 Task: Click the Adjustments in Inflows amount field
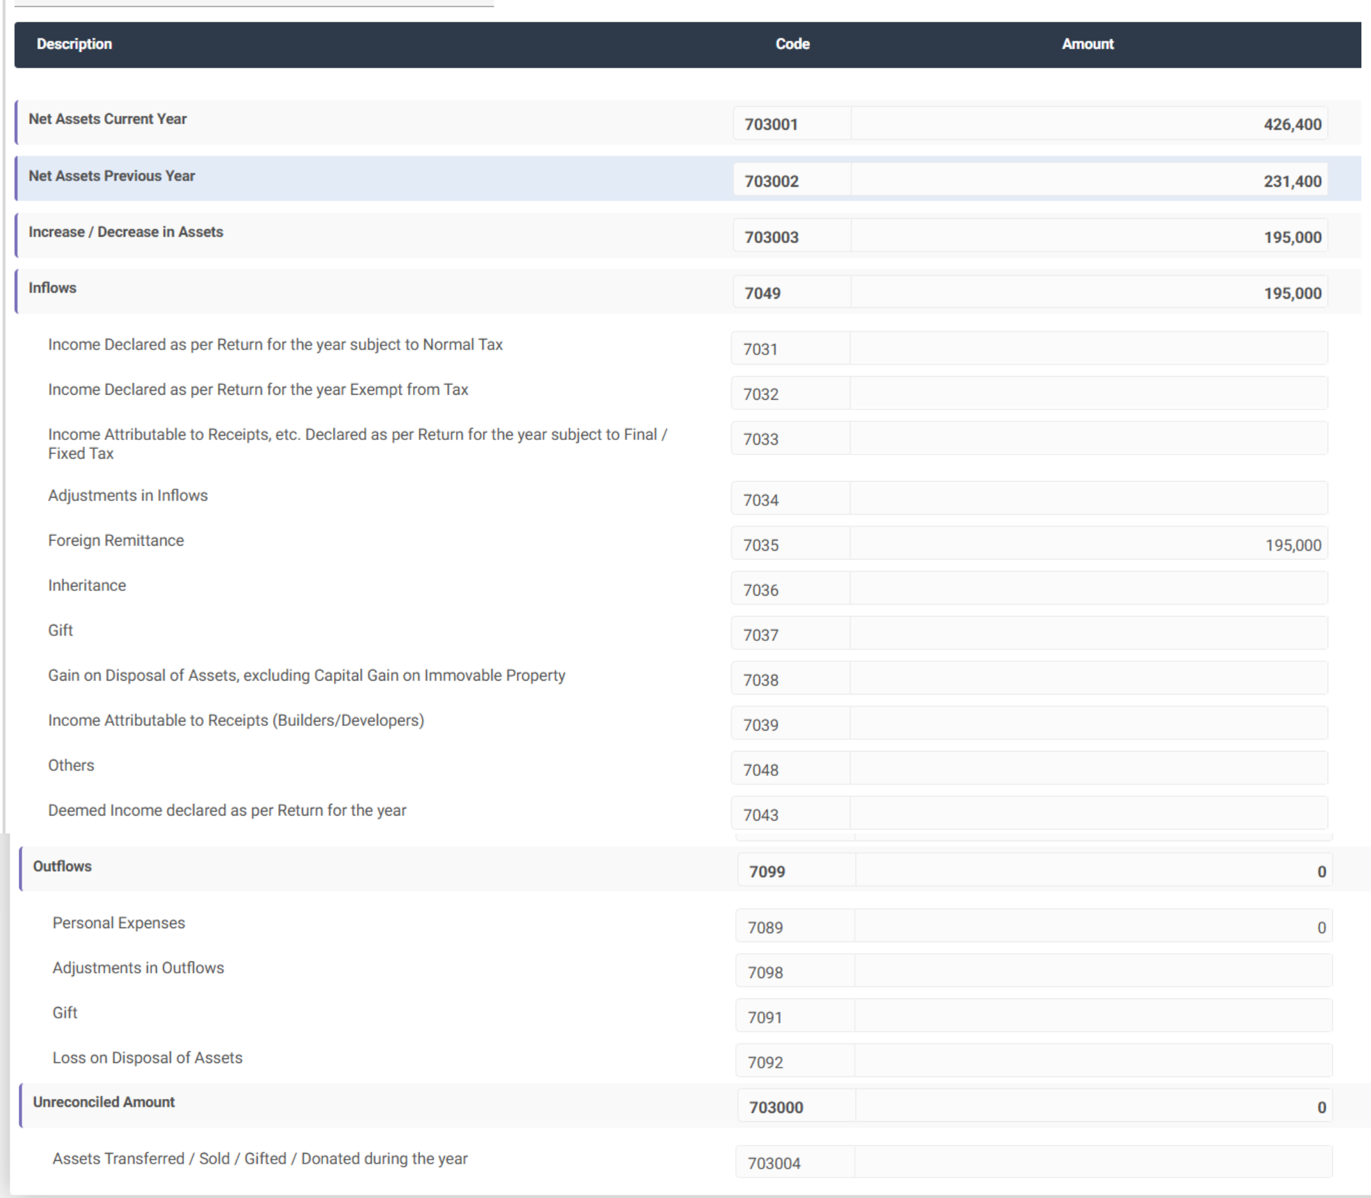(x=1088, y=499)
